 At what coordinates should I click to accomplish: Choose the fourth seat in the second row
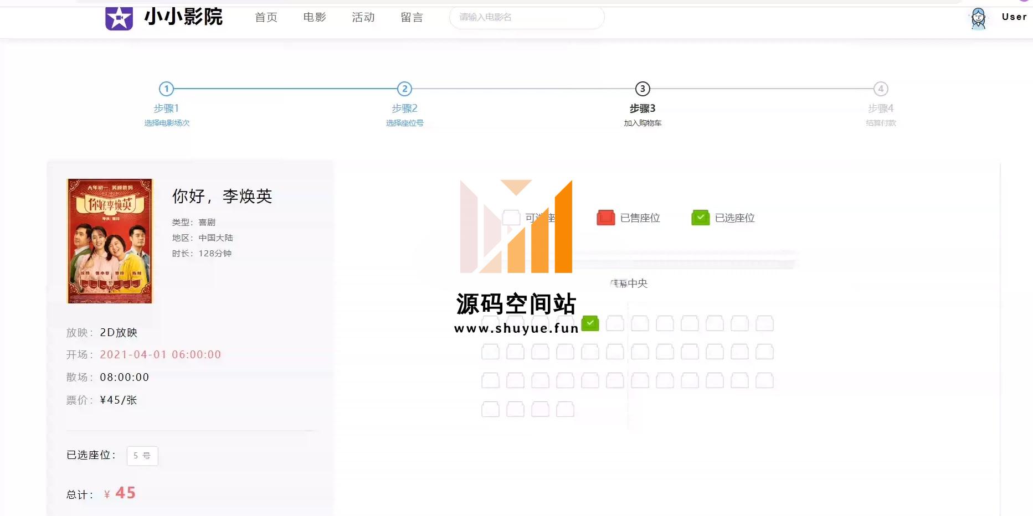click(x=565, y=352)
